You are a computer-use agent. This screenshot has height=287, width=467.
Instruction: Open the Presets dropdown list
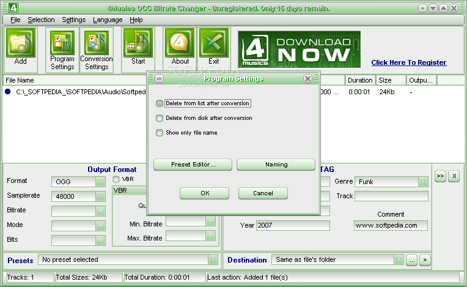(213, 259)
